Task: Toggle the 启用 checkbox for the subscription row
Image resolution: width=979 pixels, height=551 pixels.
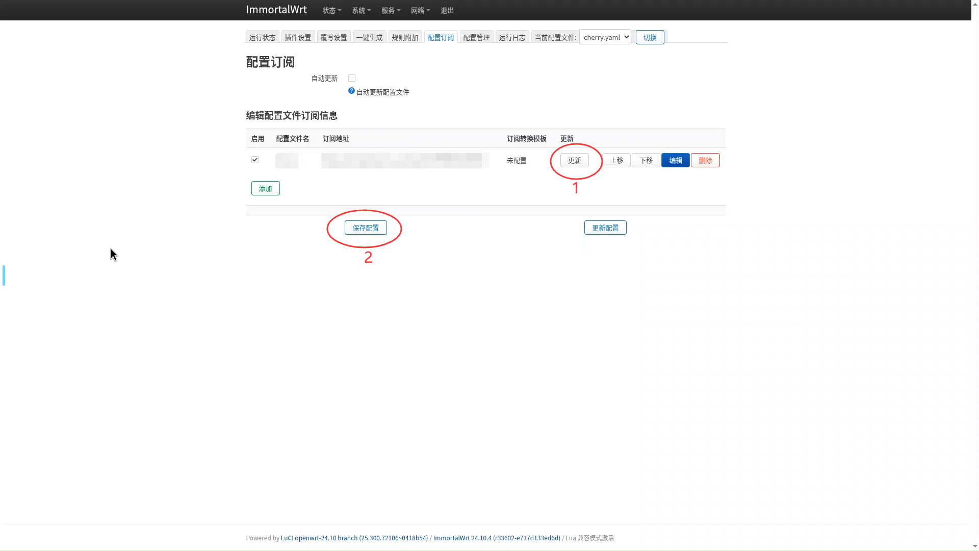Action: coord(255,160)
